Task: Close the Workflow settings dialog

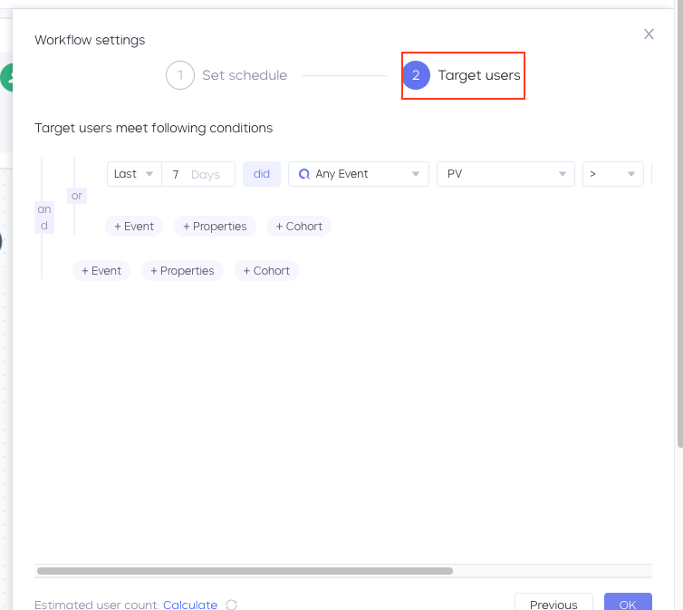Action: 649,34
